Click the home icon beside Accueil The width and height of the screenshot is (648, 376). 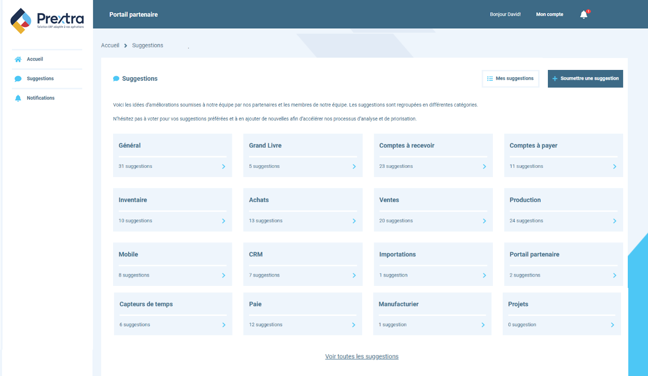[x=18, y=60]
